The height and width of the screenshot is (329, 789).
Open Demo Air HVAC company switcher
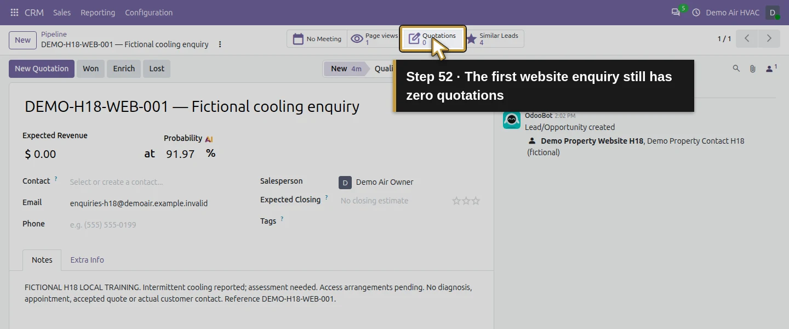pos(732,12)
